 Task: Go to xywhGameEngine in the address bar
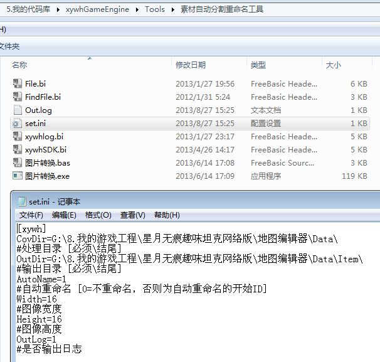point(97,9)
